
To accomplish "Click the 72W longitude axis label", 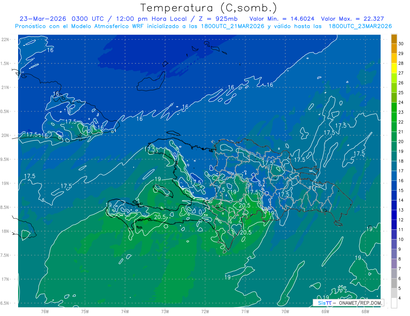I will 205,311.
